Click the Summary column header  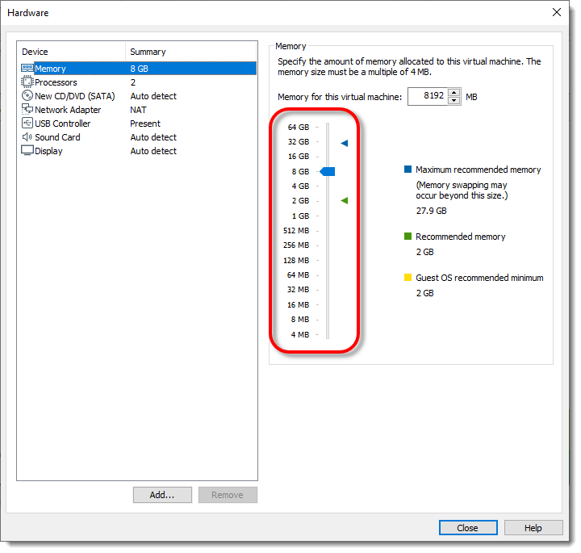pyautogui.click(x=191, y=52)
